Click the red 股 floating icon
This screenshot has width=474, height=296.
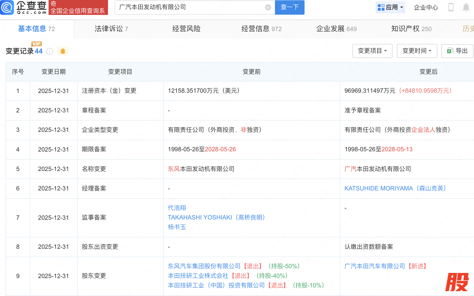tap(457, 282)
